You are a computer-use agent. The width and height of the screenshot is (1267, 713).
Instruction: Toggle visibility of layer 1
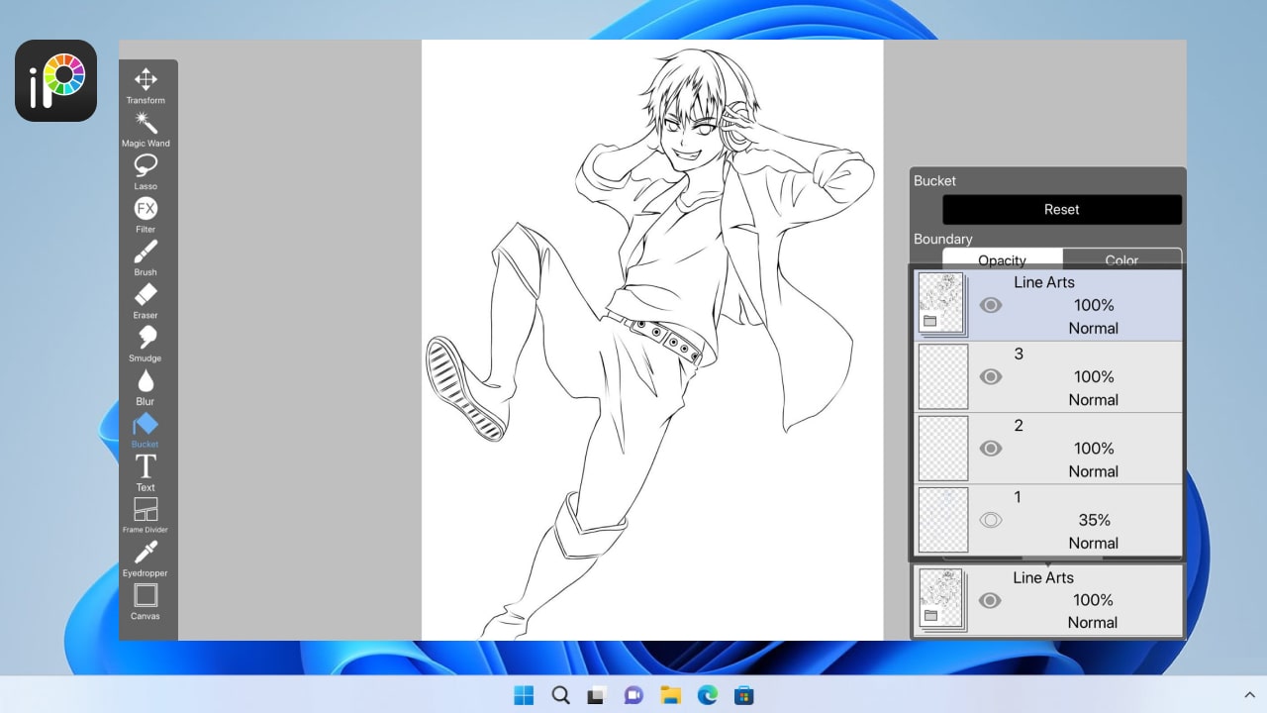[x=990, y=520]
